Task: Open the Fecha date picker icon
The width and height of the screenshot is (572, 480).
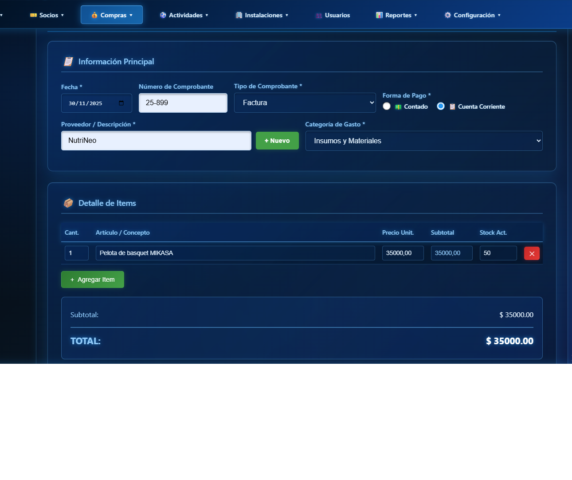Action: pyautogui.click(x=121, y=103)
